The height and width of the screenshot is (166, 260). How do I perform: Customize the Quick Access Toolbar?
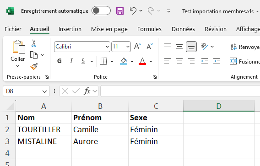point(168,11)
